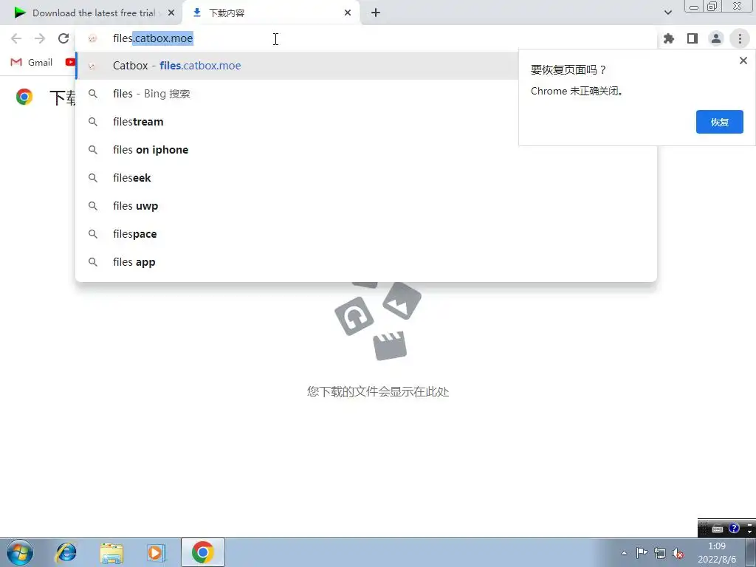Open Windows Media Player from taskbar
The image size is (756, 567).
click(x=157, y=552)
